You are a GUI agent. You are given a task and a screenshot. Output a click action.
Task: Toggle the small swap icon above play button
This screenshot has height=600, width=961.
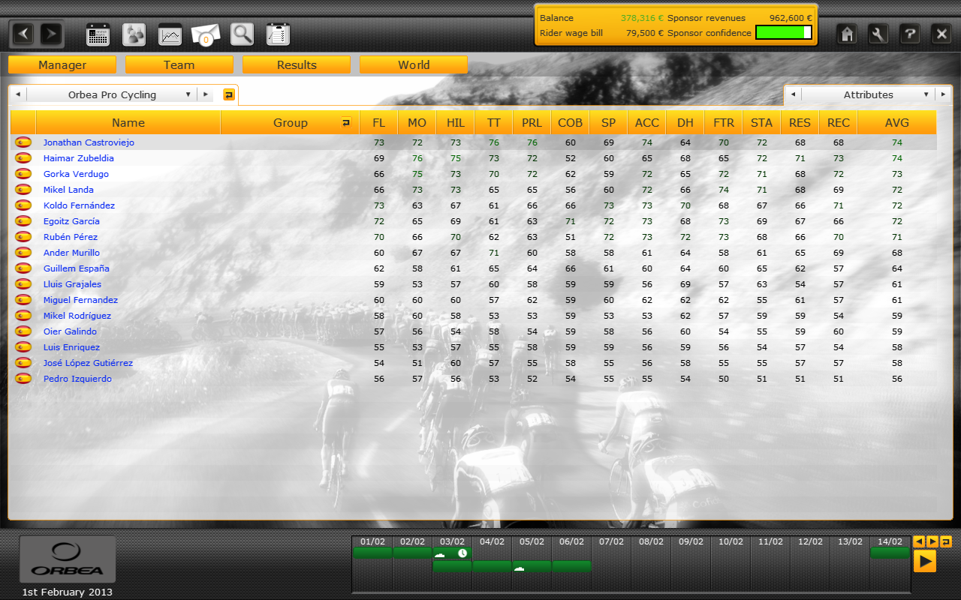pyautogui.click(x=946, y=541)
